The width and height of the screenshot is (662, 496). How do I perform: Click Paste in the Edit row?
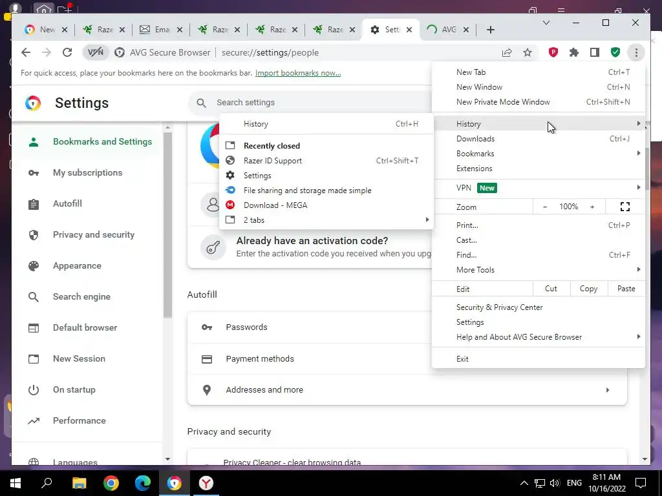coord(626,289)
